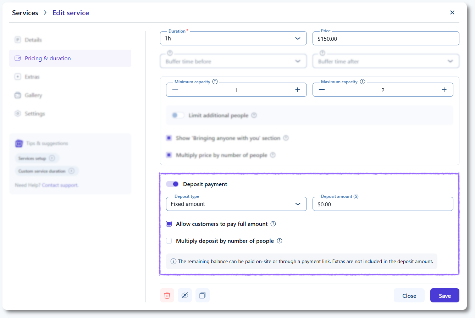Check Multiply deposit by number of people
The height and width of the screenshot is (318, 475).
pos(169,241)
